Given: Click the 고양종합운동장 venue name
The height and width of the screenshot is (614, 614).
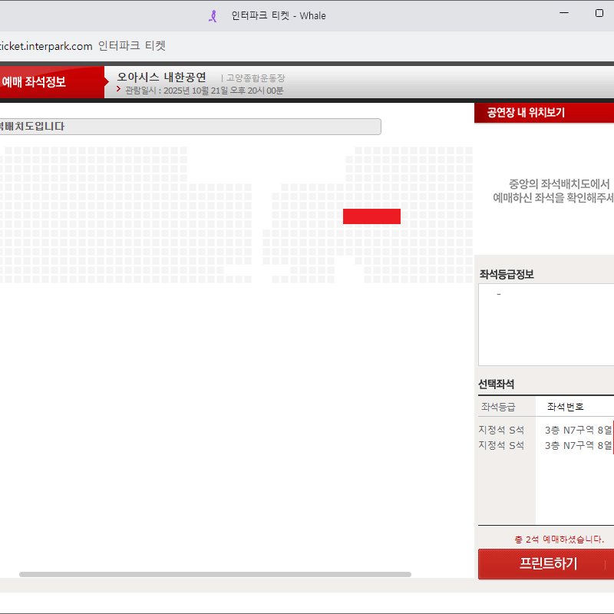Looking at the screenshot, I should 256,78.
